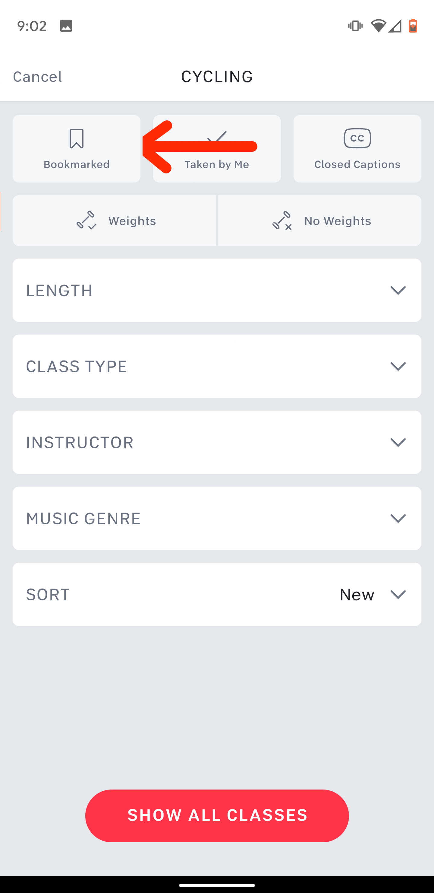The height and width of the screenshot is (893, 434).
Task: Tap the battery icon in status bar
Action: 413,26
